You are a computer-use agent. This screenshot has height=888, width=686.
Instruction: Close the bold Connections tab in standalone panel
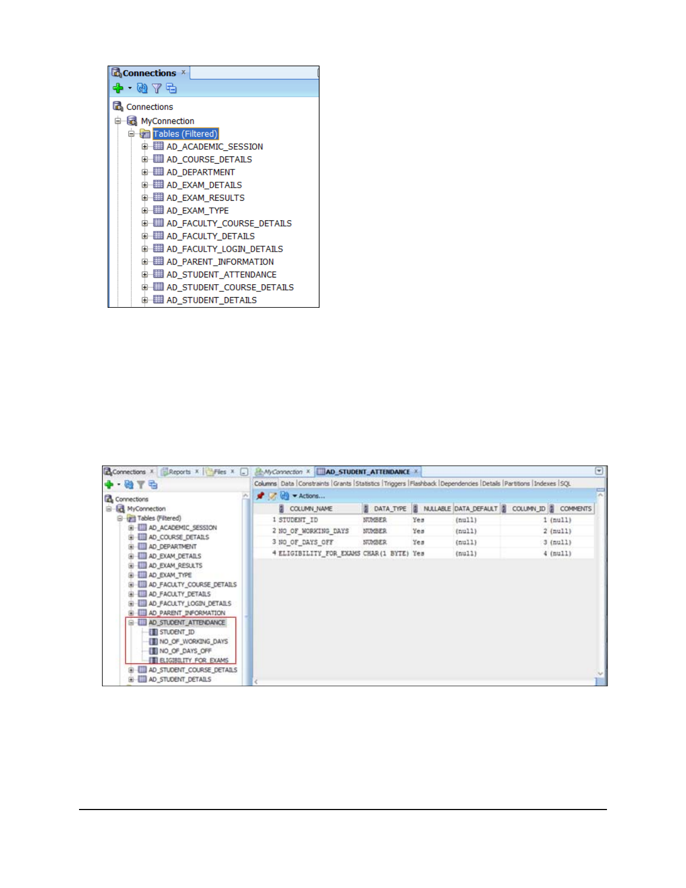(183, 72)
